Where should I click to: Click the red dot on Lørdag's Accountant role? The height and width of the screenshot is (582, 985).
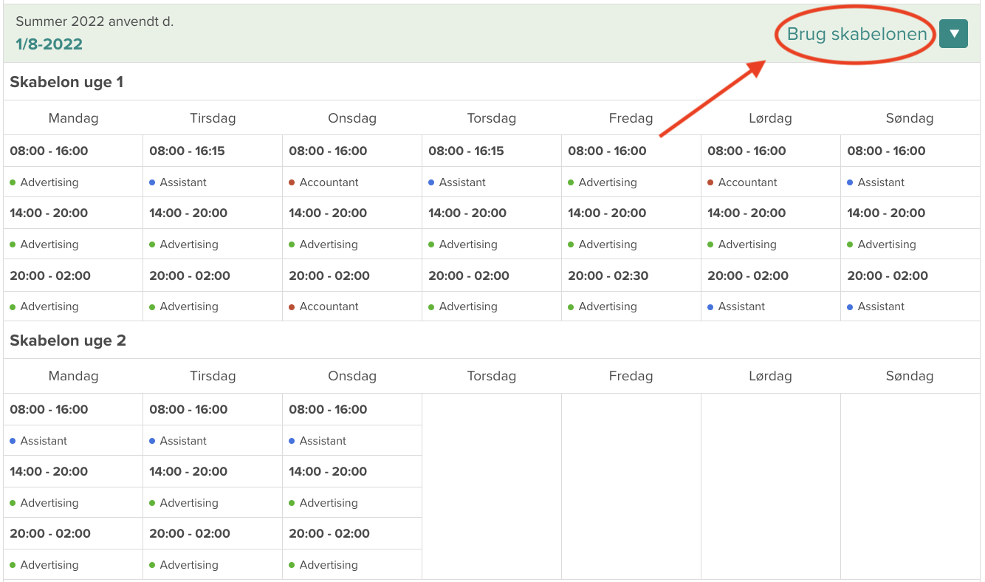point(710,182)
